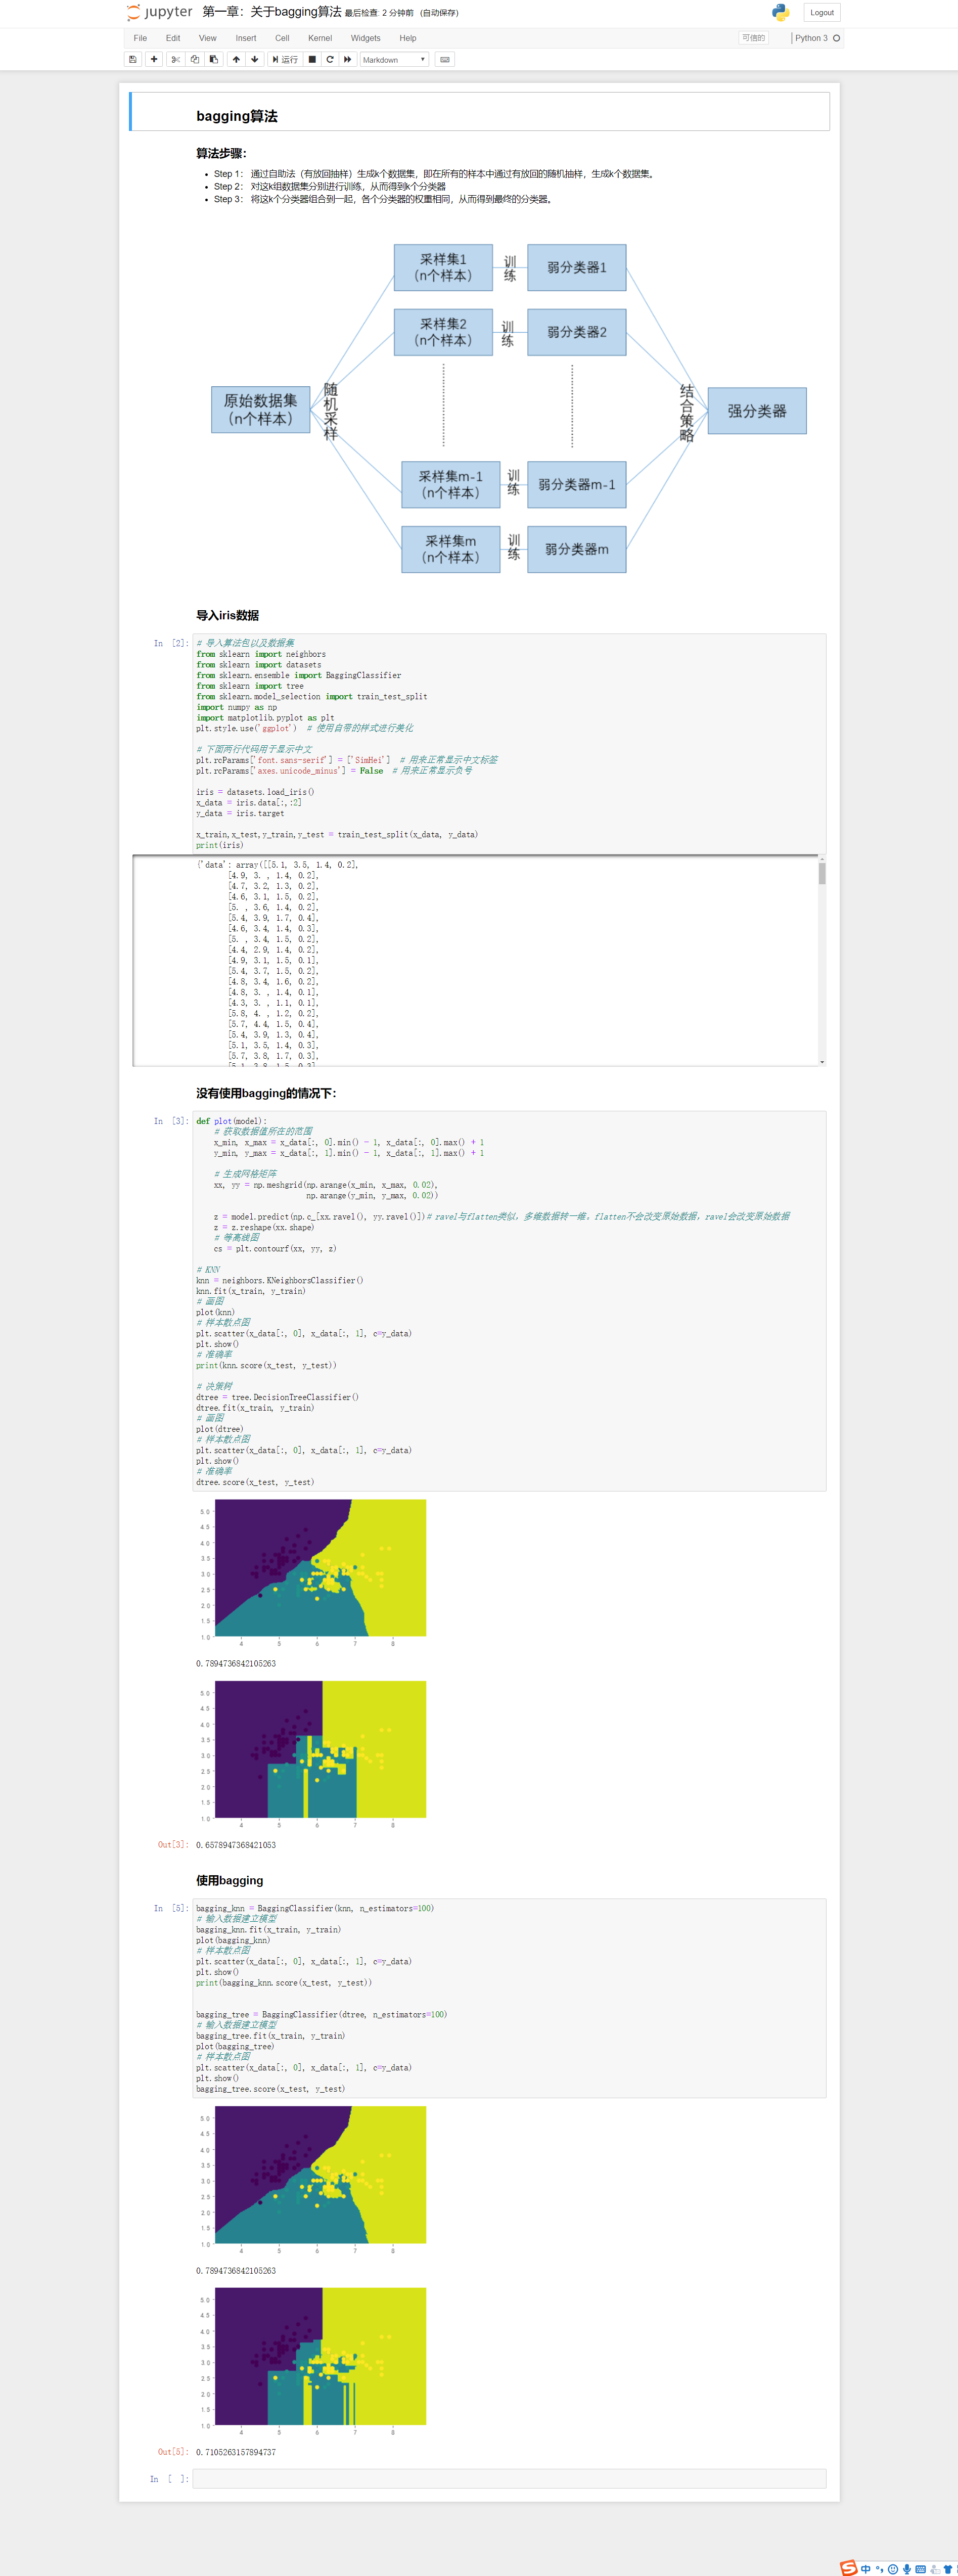Click the decision tree boundary plot without bagging

coord(312,1754)
